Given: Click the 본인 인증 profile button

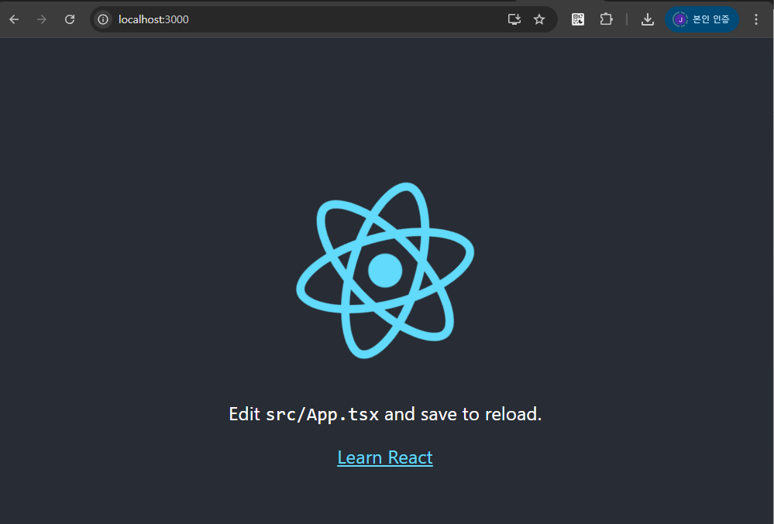Looking at the screenshot, I should coord(702,19).
